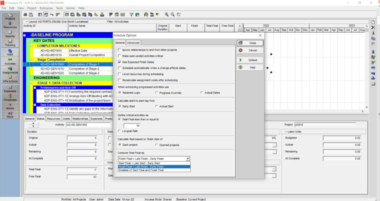
Task: Click Help button in Schedule Options
Action: [250, 67]
